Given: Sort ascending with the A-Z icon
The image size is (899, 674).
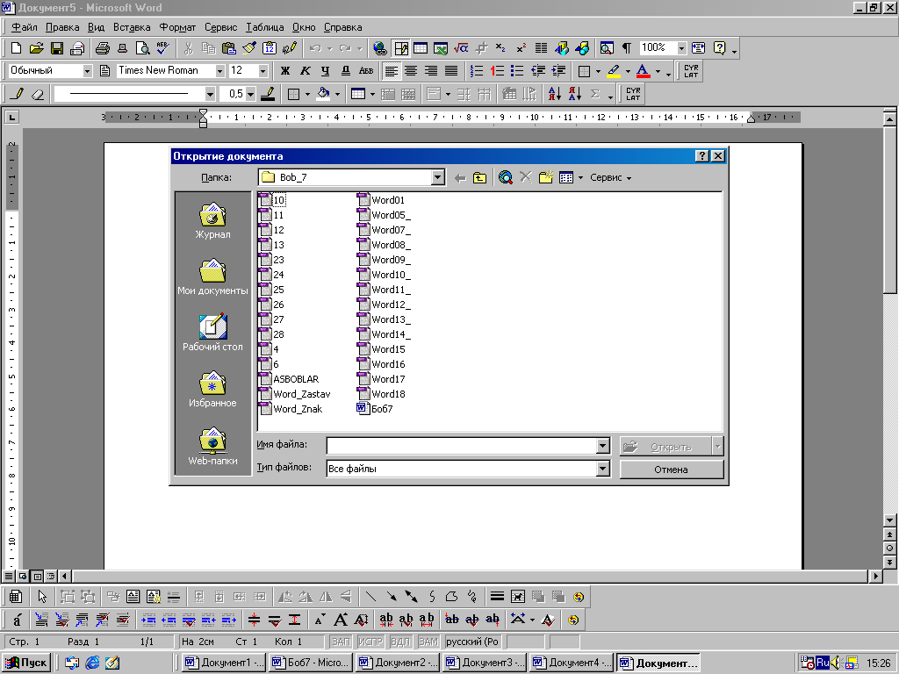Looking at the screenshot, I should point(555,94).
